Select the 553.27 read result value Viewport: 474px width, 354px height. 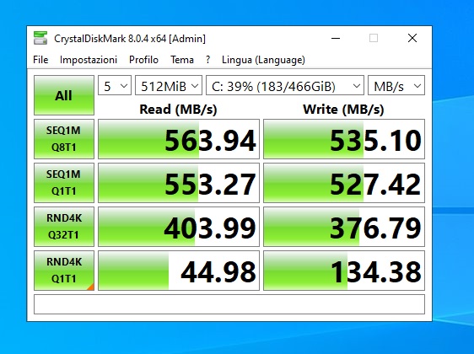[179, 183]
